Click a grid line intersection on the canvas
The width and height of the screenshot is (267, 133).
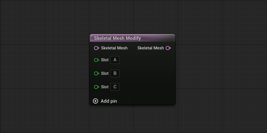coord(45,44)
